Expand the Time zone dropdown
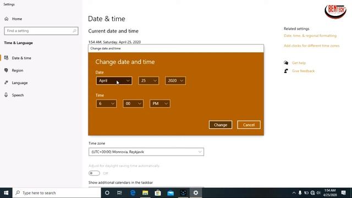The image size is (352, 198). coord(146,152)
